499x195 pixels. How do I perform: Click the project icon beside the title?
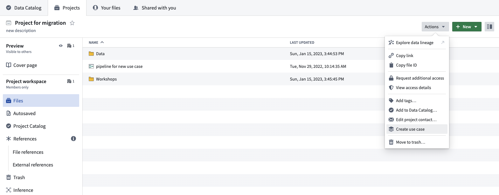coord(9,23)
